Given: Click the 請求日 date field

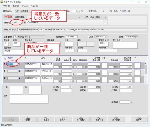Looking at the screenshot, I should pos(125,102).
